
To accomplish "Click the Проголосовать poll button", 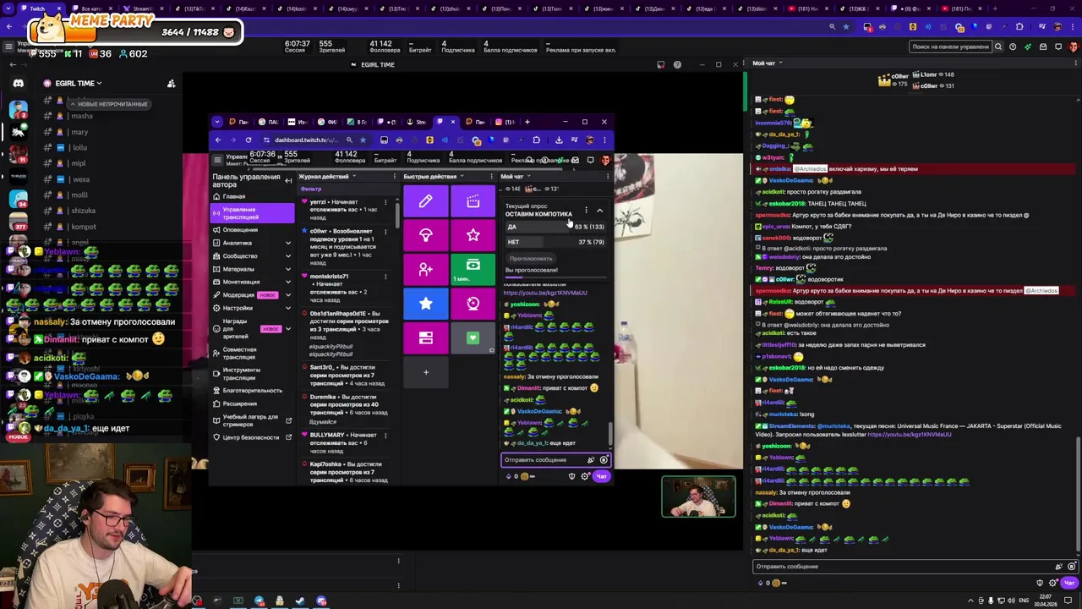I will 531,258.
